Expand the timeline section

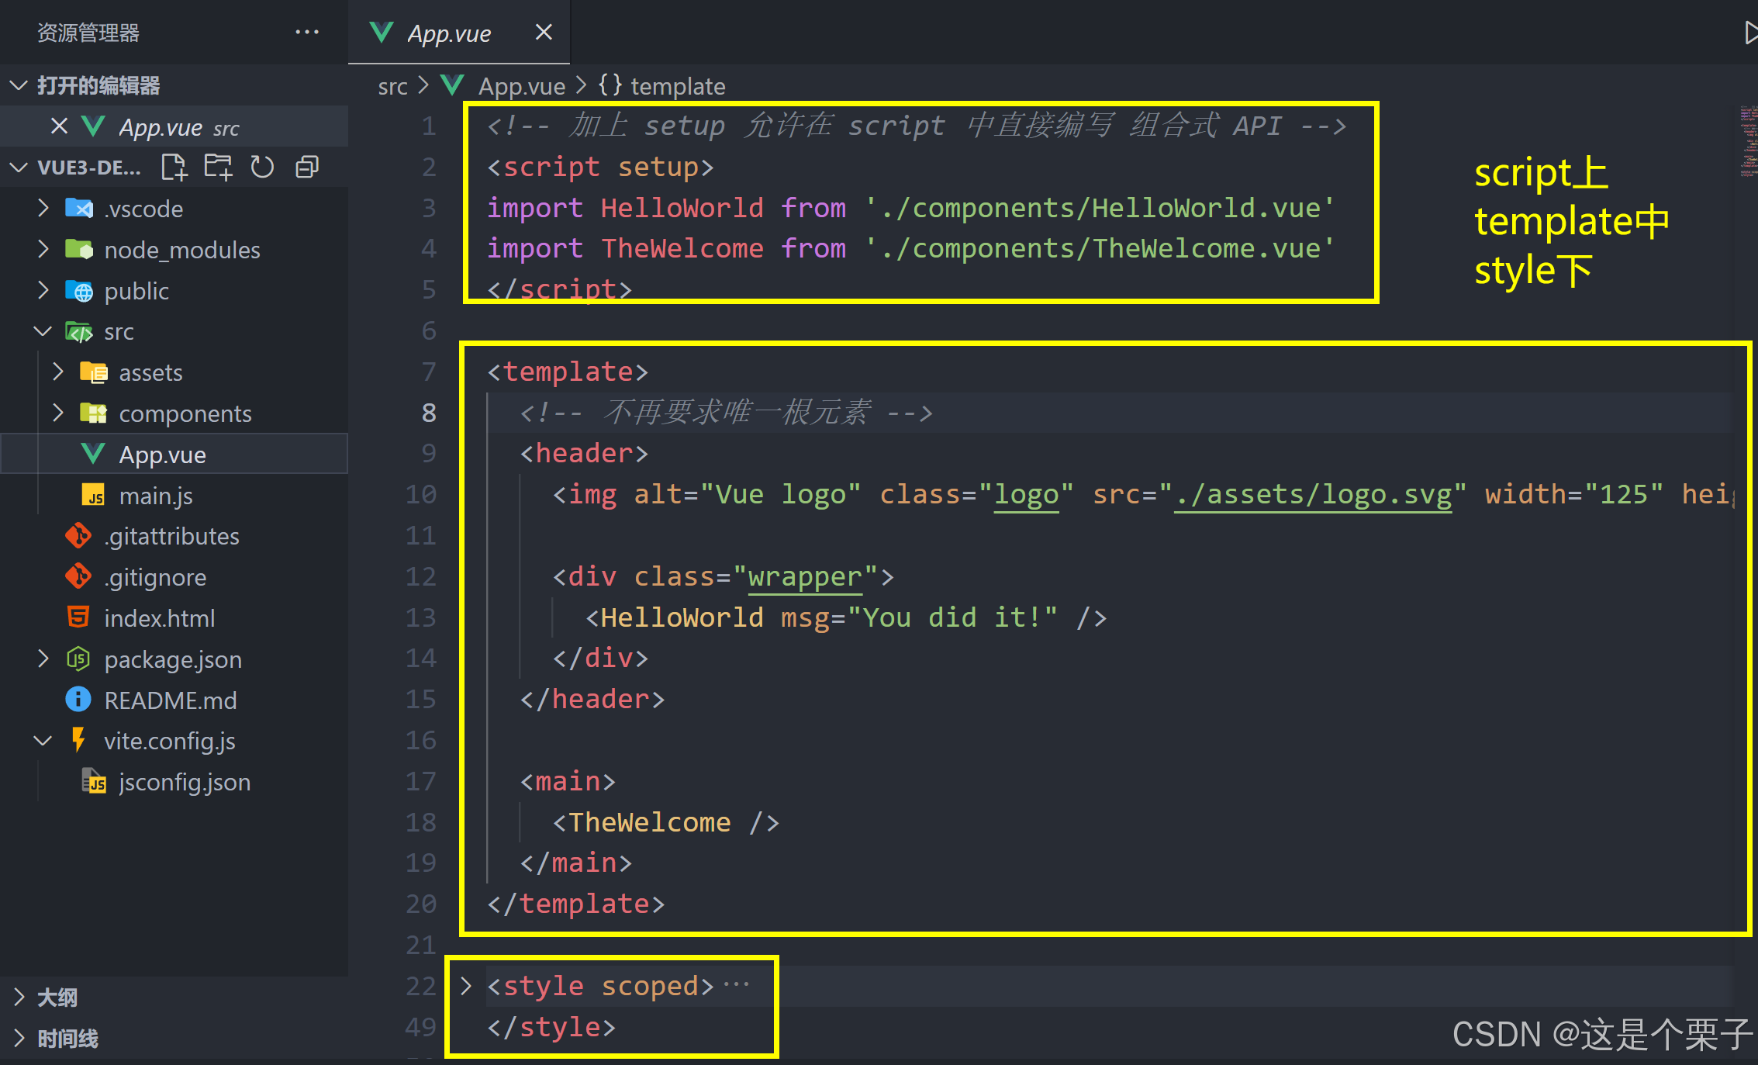point(19,1039)
